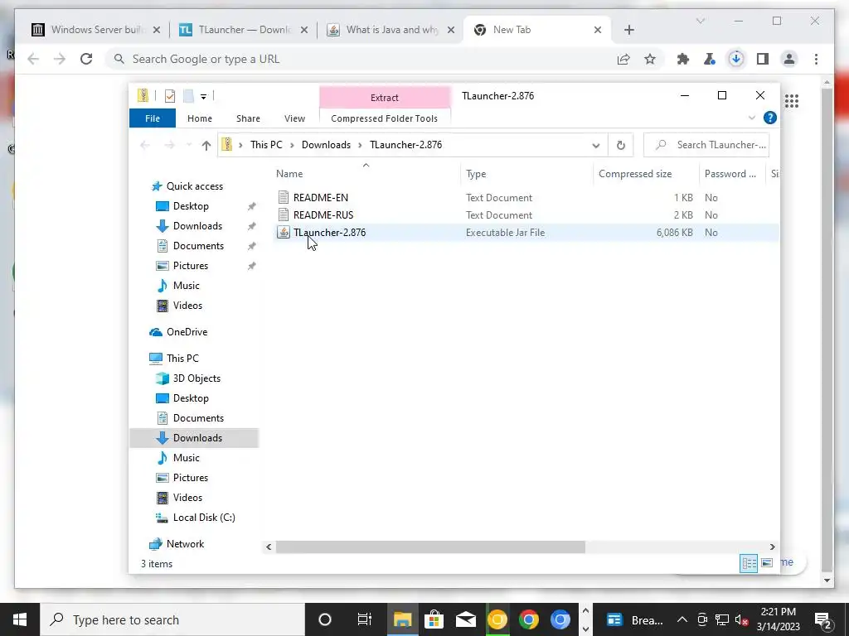
Task: Sort files by the Type column header
Action: [x=476, y=174]
